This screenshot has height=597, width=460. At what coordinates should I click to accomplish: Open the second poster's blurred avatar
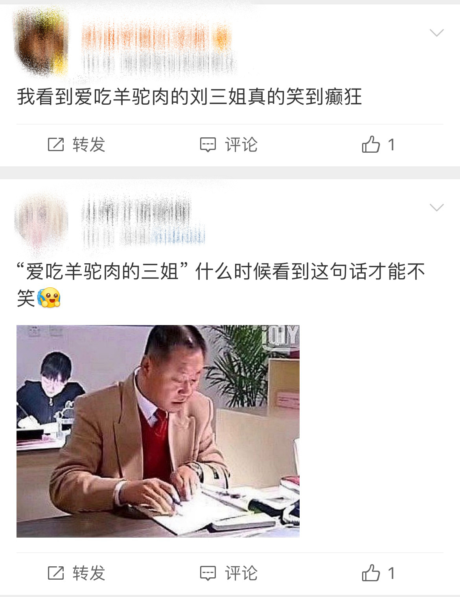pyautogui.click(x=41, y=222)
